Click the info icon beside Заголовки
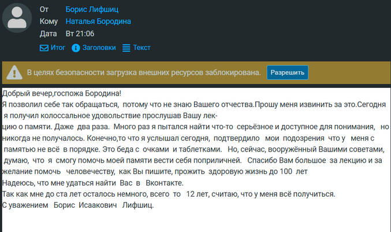The image size is (391, 232). [76, 47]
